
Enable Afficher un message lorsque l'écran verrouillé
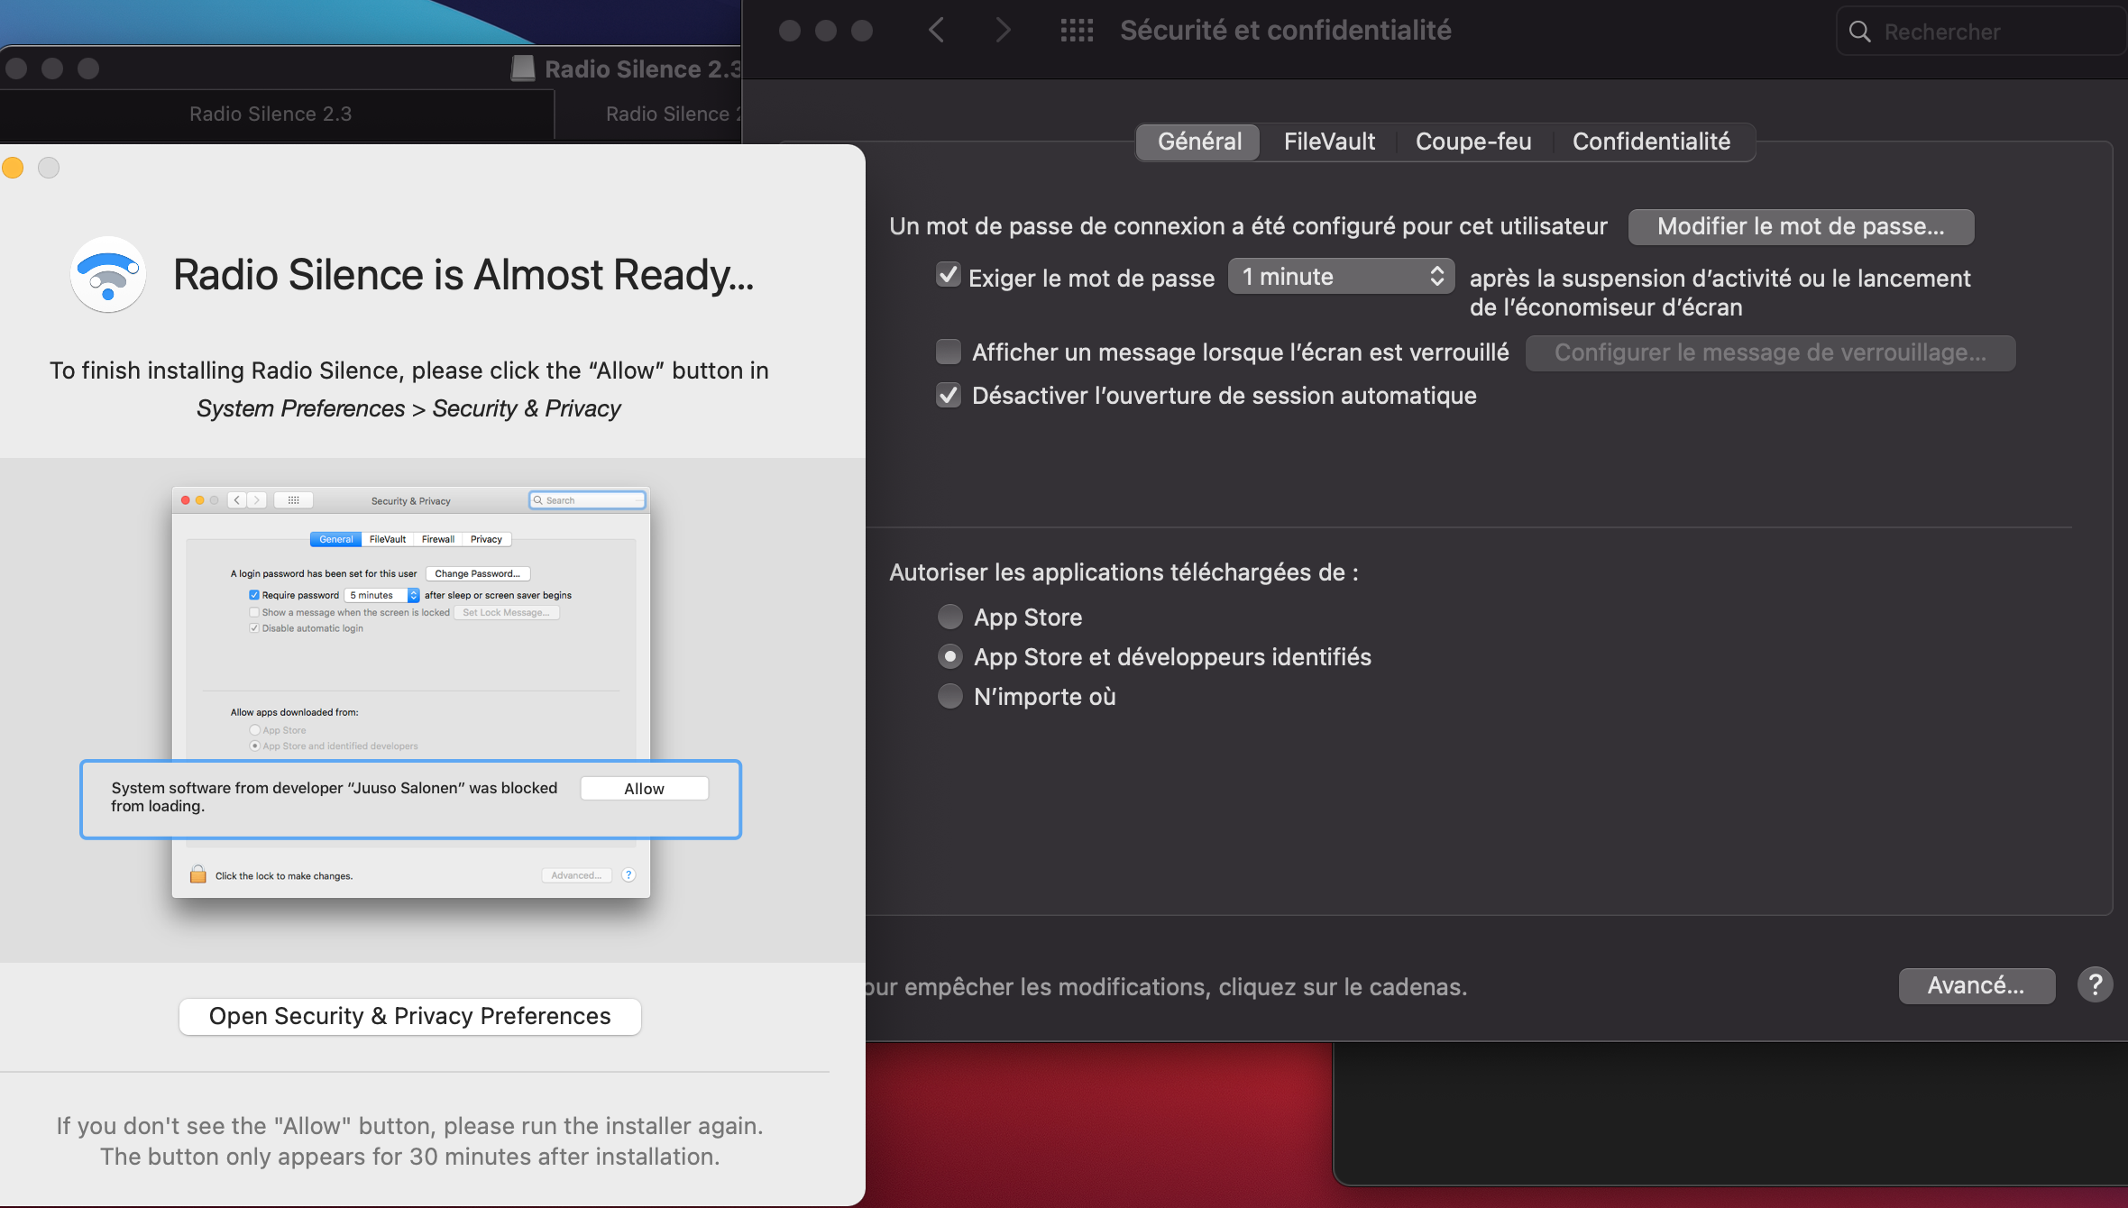tap(948, 352)
